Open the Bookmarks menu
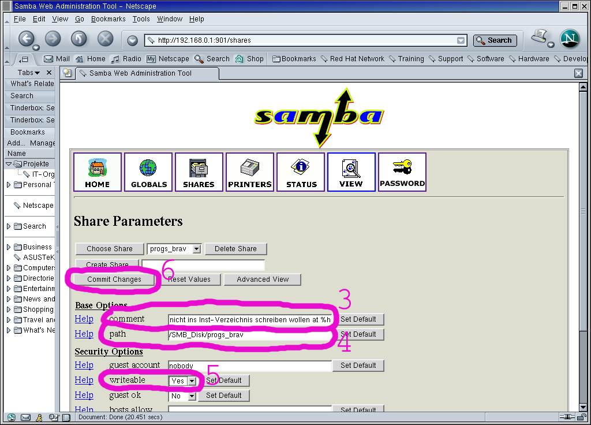The height and width of the screenshot is (425, 591). 108,19
